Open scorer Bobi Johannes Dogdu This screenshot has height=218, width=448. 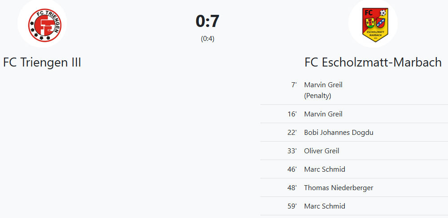[x=338, y=133]
